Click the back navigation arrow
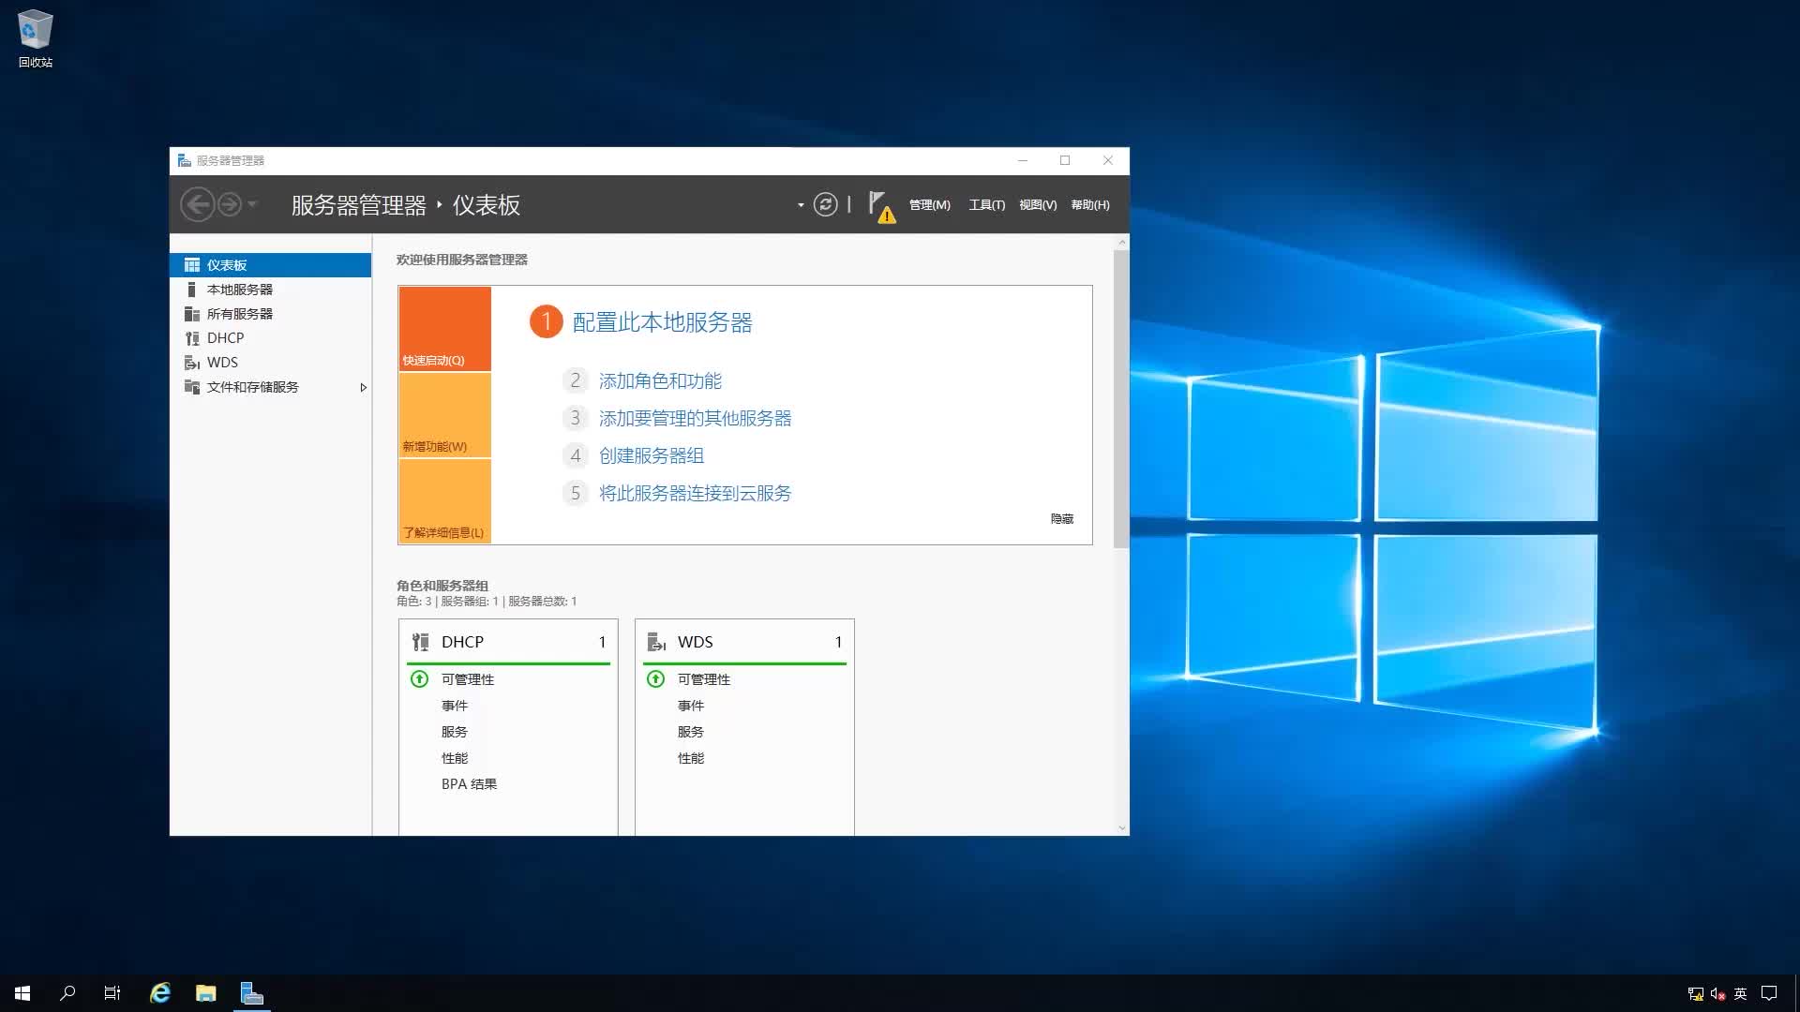 pos(198,203)
